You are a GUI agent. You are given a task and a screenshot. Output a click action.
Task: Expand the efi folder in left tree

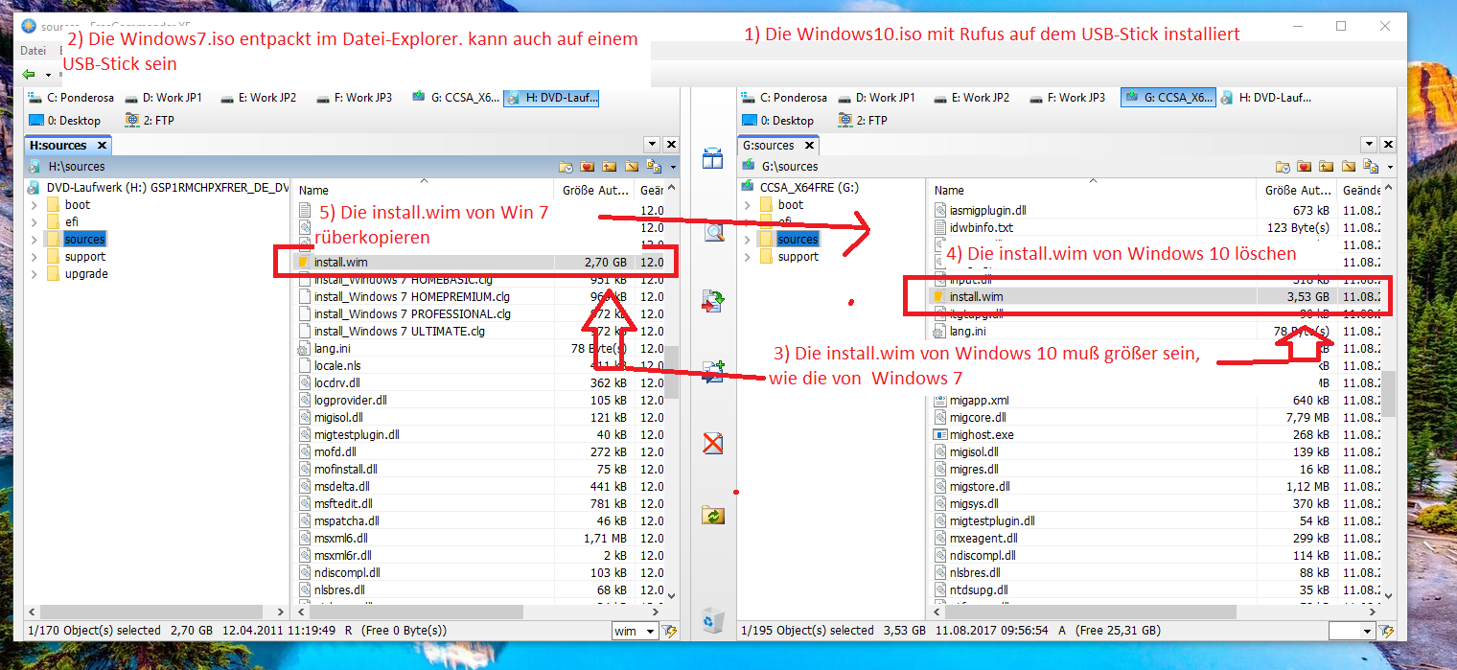[35, 221]
